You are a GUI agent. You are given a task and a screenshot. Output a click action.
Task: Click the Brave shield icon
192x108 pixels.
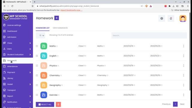[146, 6]
